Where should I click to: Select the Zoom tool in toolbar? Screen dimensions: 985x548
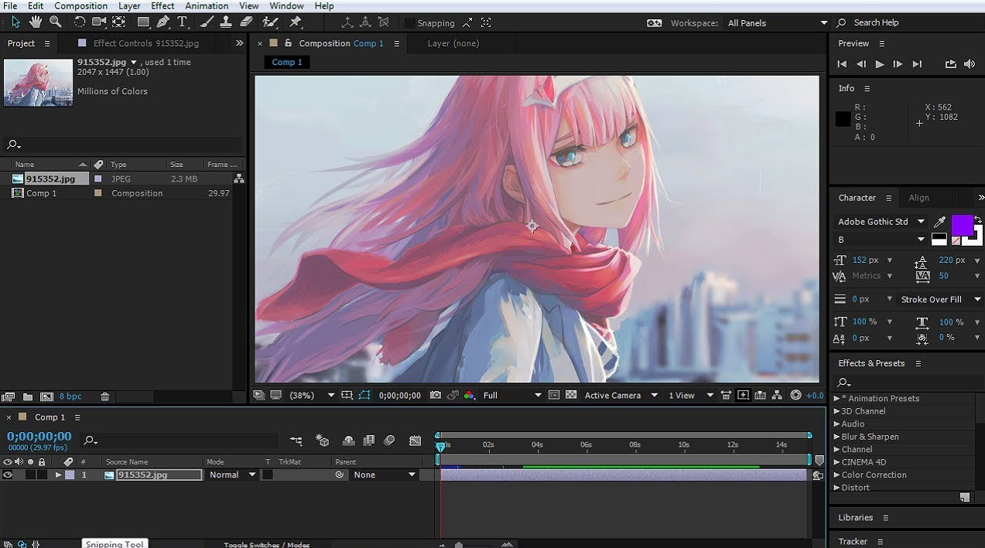tap(55, 22)
